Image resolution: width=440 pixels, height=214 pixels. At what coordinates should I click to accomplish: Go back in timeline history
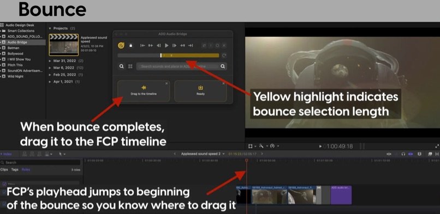pos(175,154)
